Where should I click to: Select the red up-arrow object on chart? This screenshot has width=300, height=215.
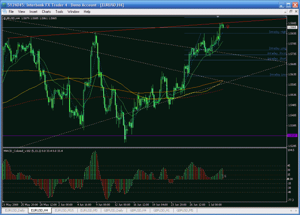point(228,26)
